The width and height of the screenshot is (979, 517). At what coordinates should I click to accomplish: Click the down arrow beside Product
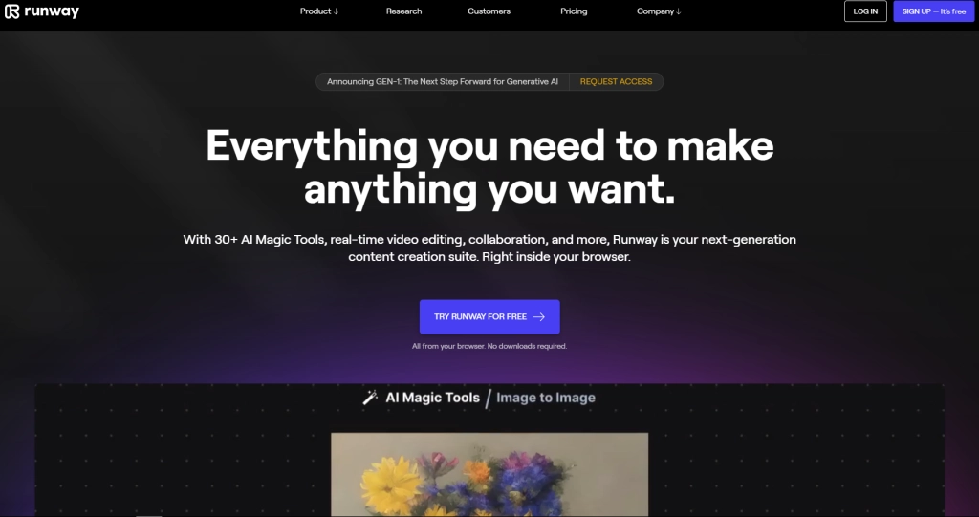tap(336, 11)
